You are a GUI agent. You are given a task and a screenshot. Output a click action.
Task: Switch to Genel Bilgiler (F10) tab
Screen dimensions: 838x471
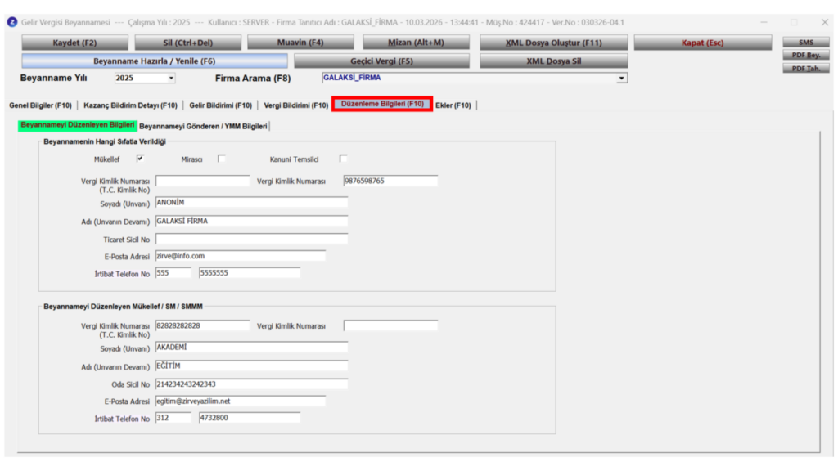click(40, 105)
